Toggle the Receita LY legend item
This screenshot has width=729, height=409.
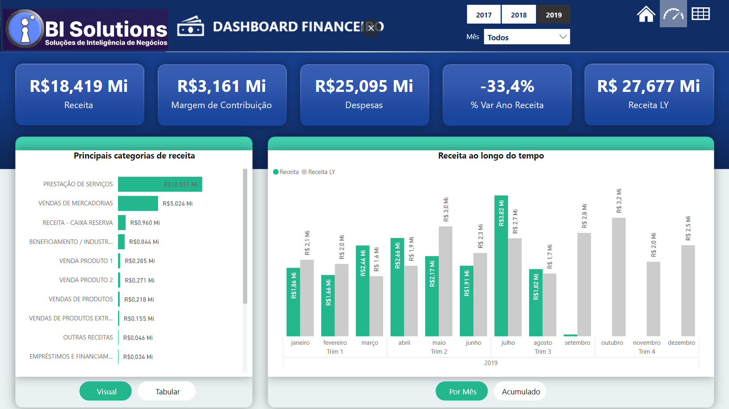319,172
